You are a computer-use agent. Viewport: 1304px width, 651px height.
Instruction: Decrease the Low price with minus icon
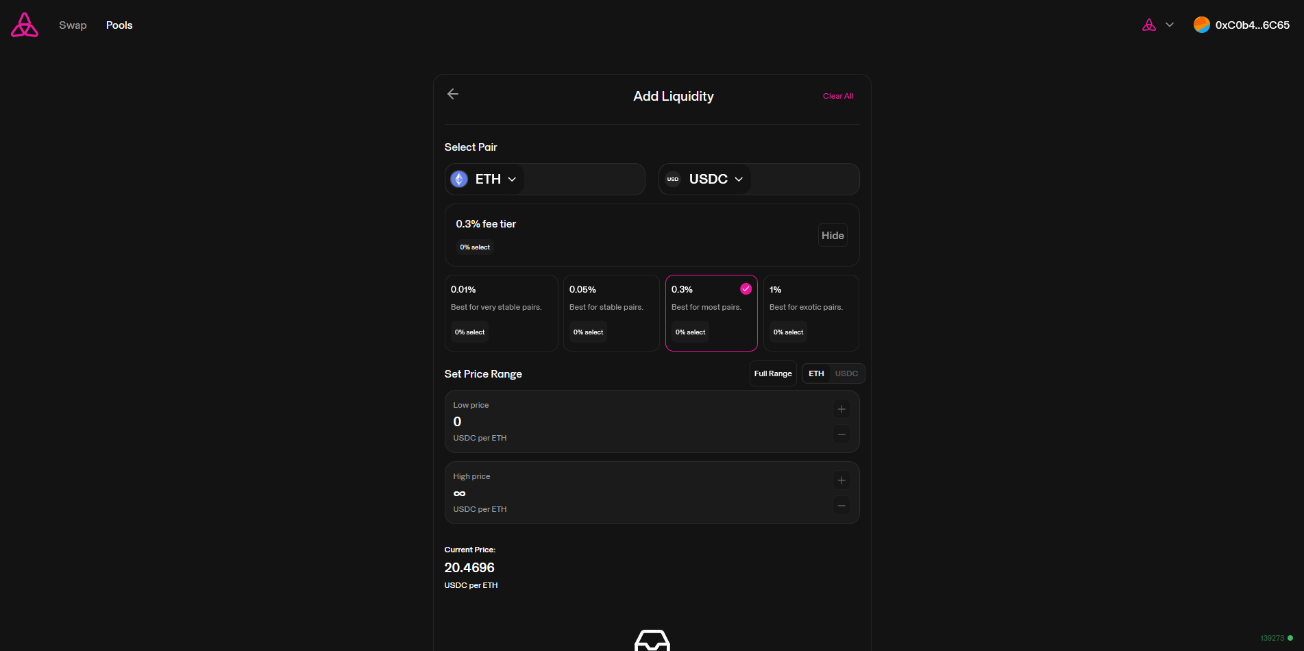coord(841,434)
